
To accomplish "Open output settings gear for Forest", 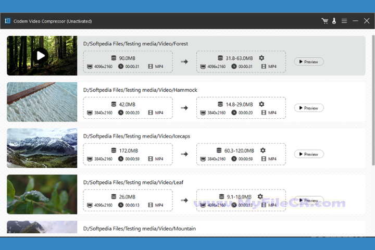I will tap(261, 58).
